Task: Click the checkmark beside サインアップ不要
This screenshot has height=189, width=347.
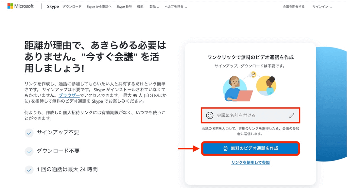Action: (29, 133)
